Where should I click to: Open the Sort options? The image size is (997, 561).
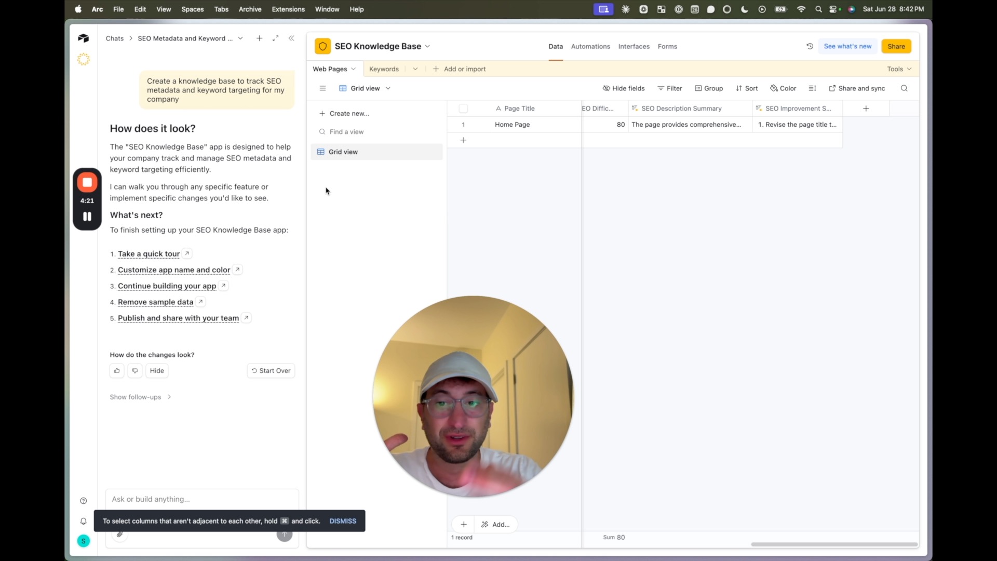[747, 88]
